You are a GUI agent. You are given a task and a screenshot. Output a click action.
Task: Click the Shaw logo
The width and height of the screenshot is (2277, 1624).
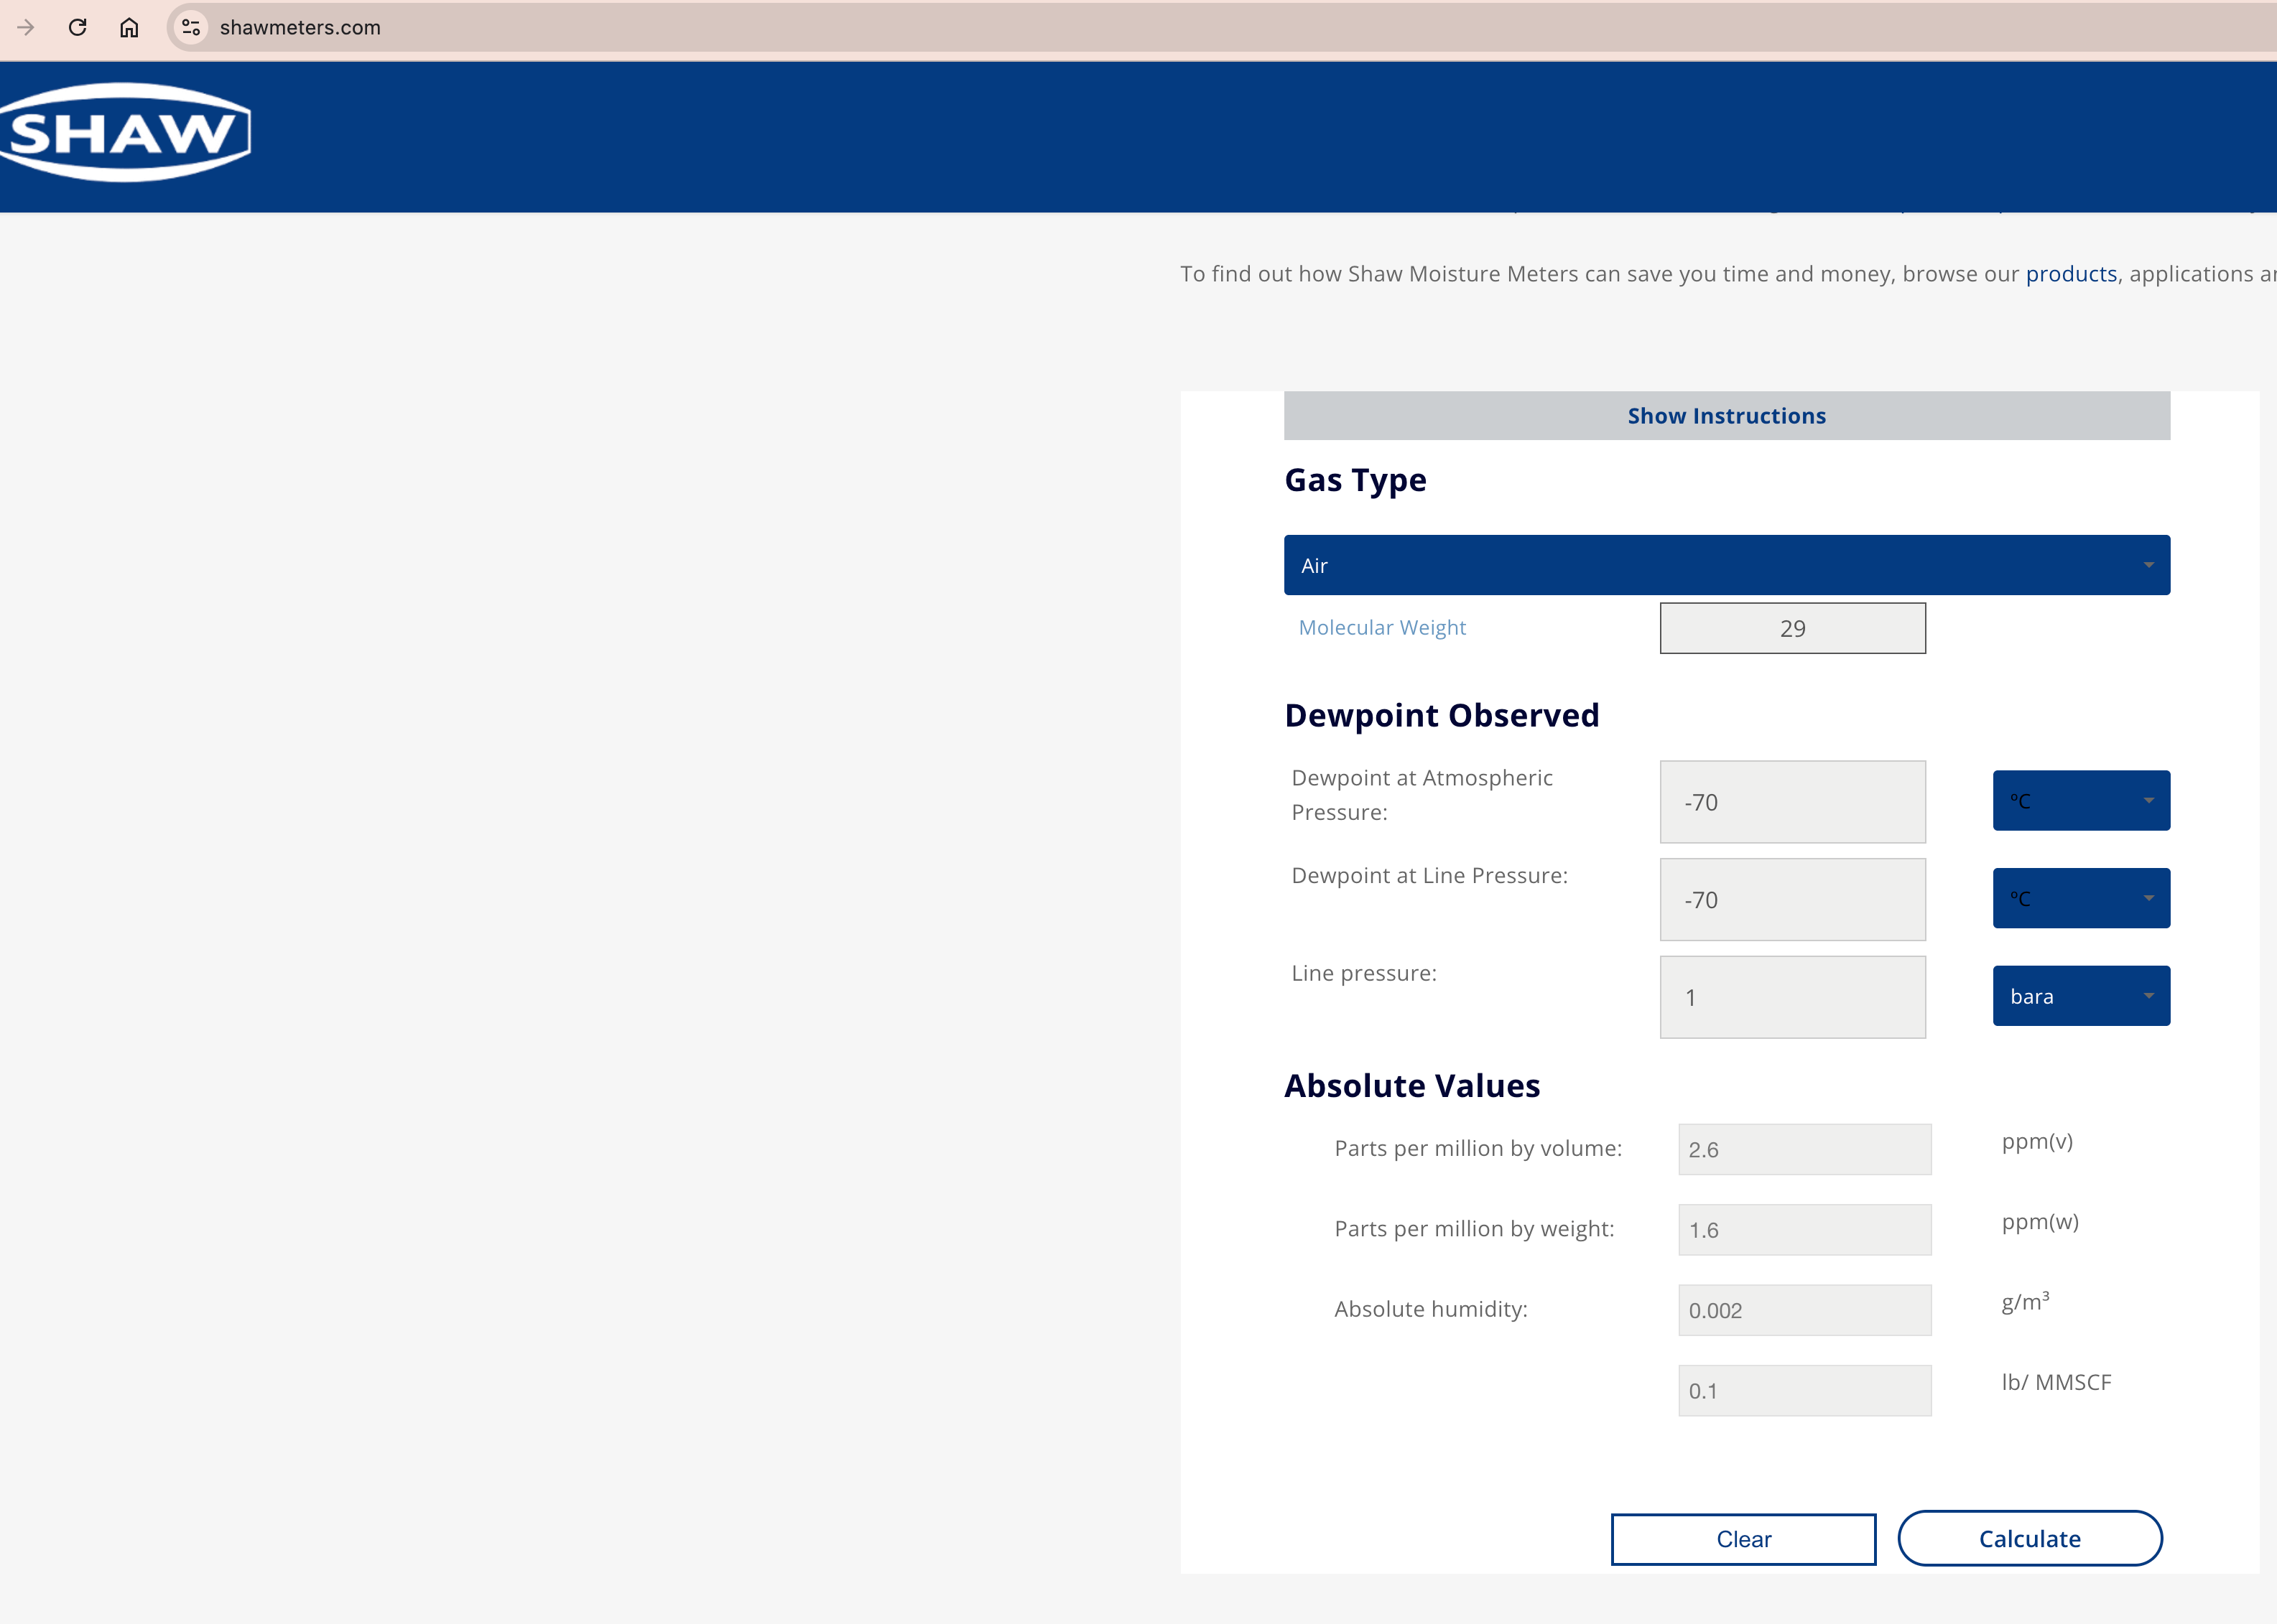(x=124, y=132)
